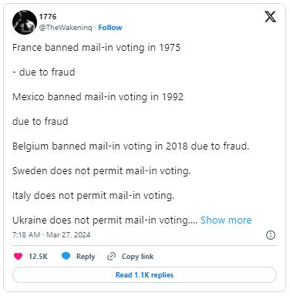Click the 12.5K likes count

click(38, 257)
